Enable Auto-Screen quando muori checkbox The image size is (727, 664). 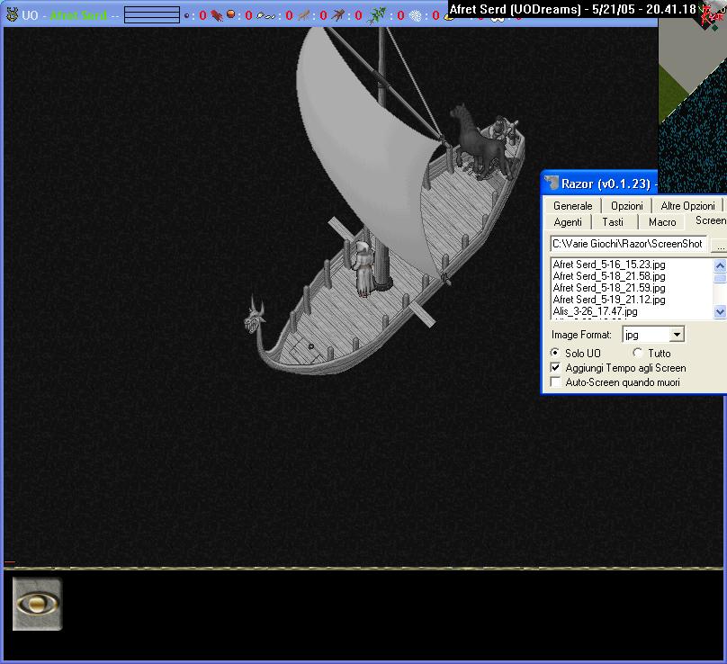point(555,382)
